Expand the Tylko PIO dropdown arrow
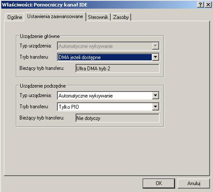The width and height of the screenshot is (213, 192). point(155,107)
